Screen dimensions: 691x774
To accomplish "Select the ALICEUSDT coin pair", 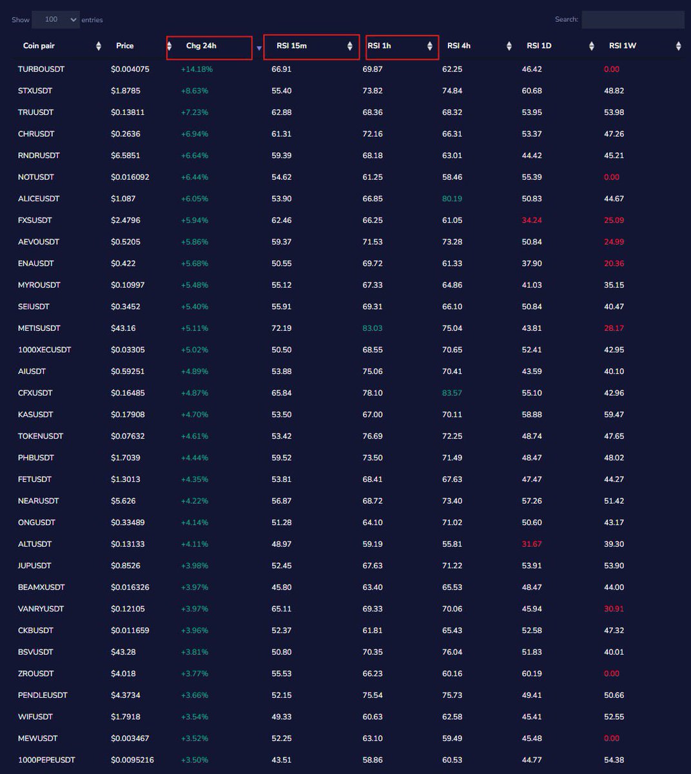I will click(39, 199).
